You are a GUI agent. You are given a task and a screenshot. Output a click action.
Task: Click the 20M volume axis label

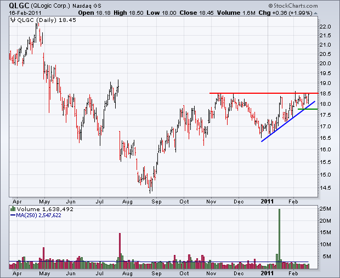click(x=325, y=221)
